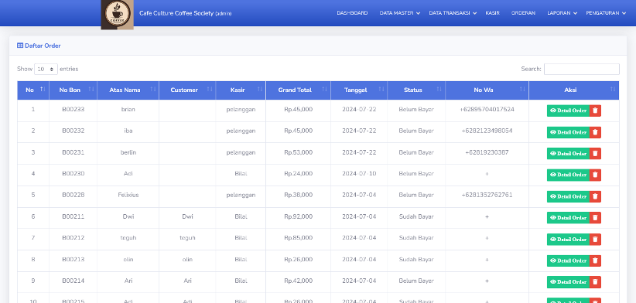Click Sudah Bayar status of order B00211

click(x=416, y=216)
